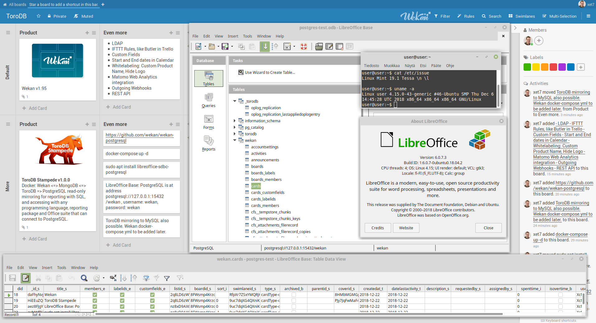Click the Credits button in About dialog

(x=377, y=228)
